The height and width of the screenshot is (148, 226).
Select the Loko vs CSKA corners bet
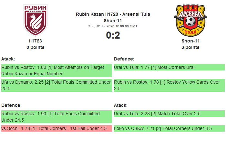(169, 128)
